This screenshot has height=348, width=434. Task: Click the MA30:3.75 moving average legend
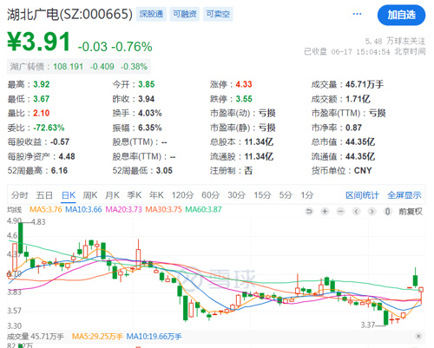[x=163, y=209]
